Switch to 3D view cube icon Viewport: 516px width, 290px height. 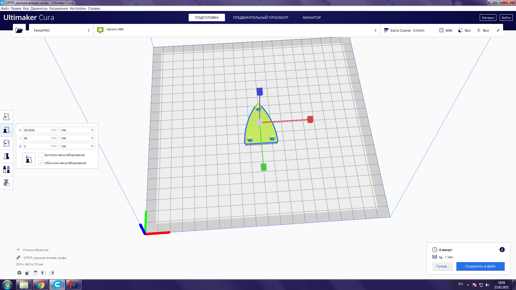(x=19, y=273)
